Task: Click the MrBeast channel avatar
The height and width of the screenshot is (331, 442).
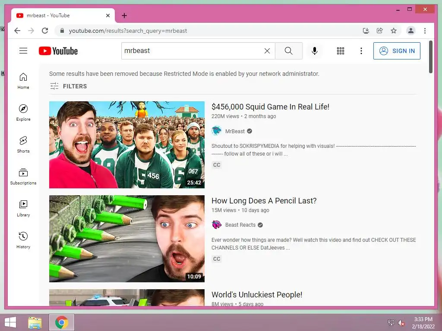Action: click(217, 131)
